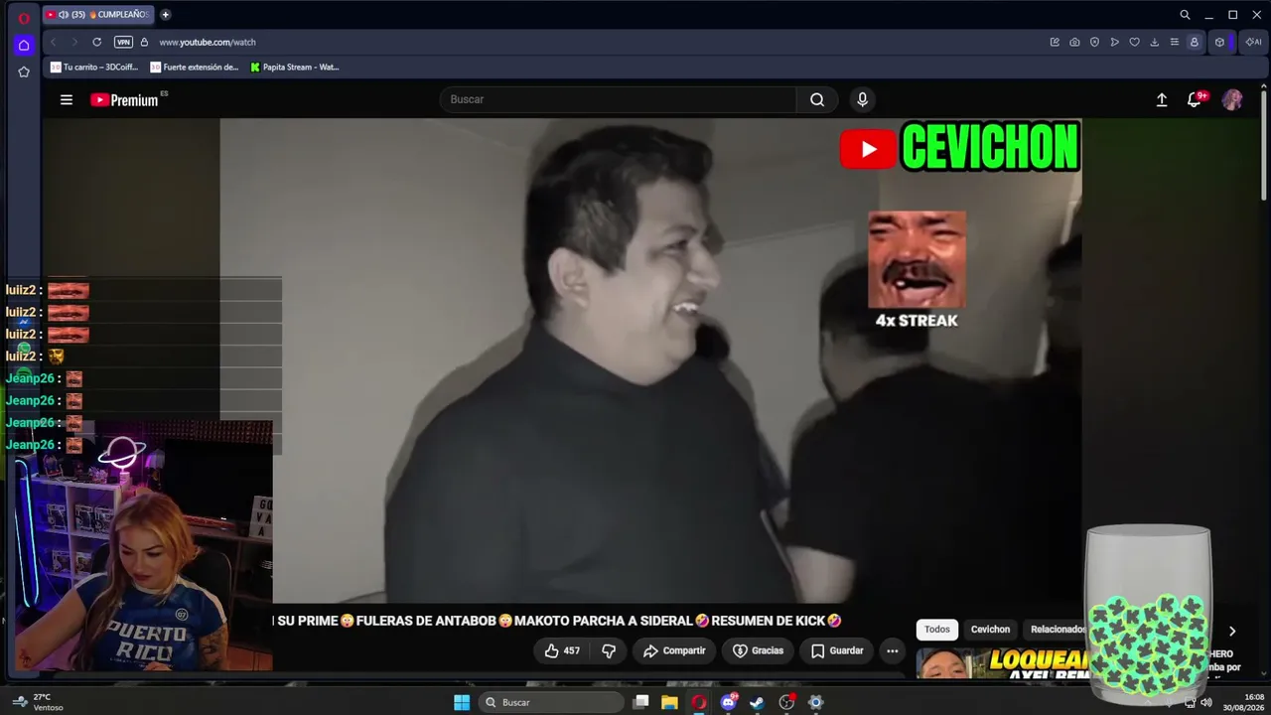This screenshot has height=715, width=1271.
Task: Like the video with 457 likes
Action: tap(562, 650)
